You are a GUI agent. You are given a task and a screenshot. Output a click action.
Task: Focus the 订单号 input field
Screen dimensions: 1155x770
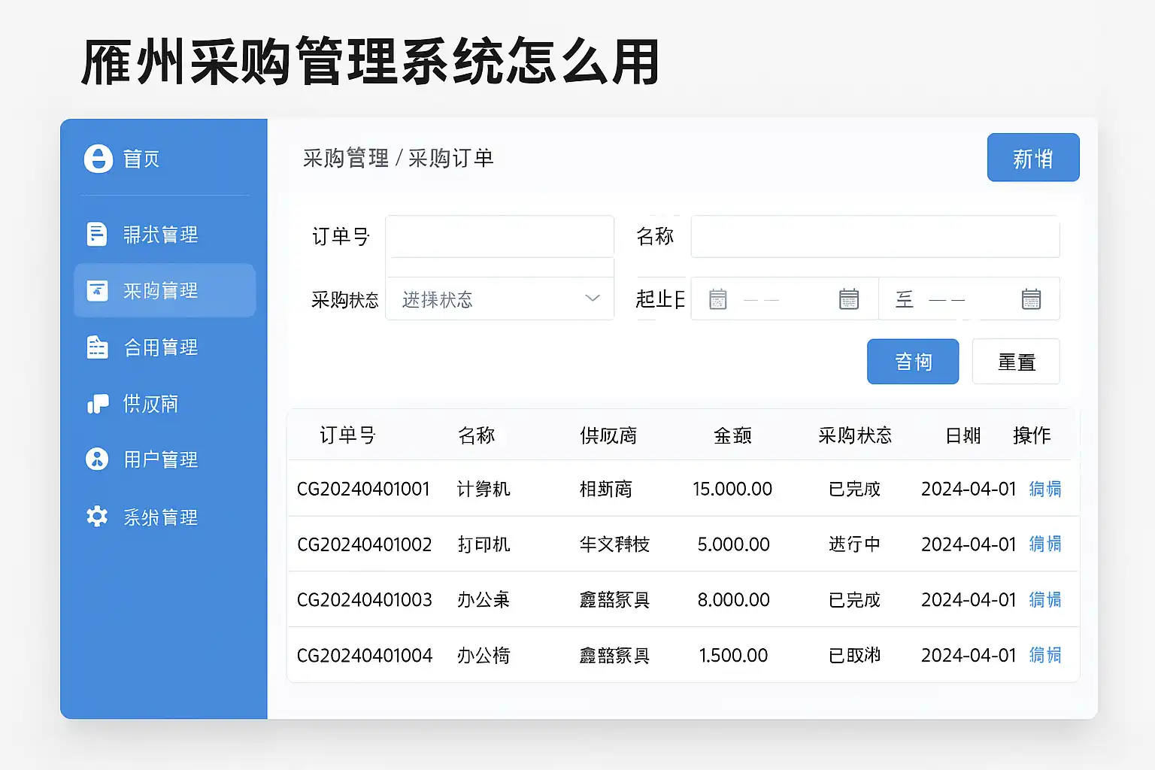pos(500,236)
